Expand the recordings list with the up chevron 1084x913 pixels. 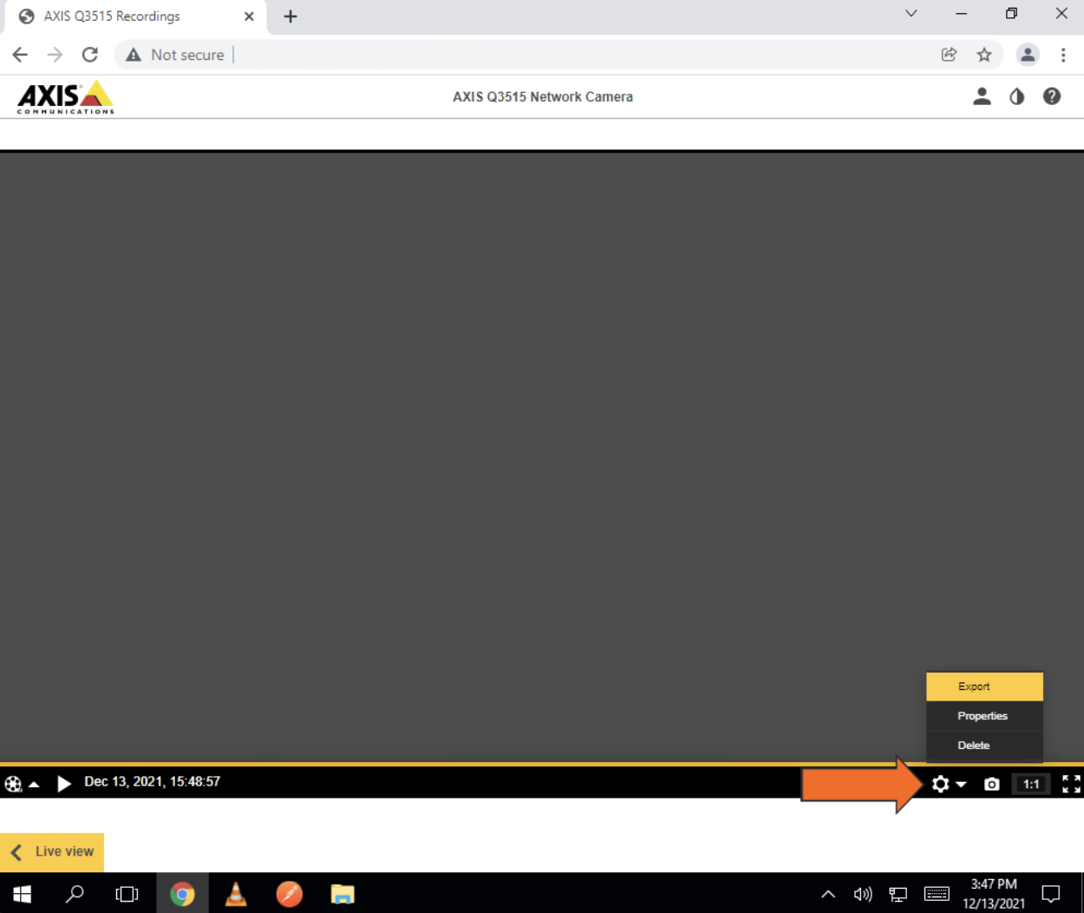32,784
